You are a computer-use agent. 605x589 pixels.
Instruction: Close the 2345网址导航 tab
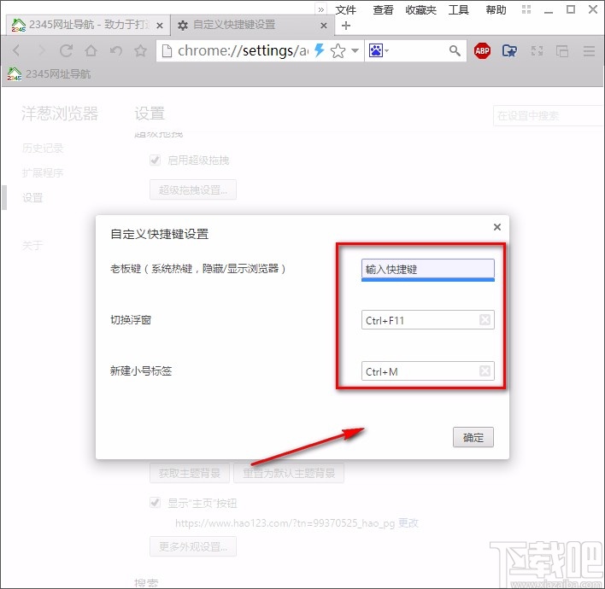coord(160,26)
